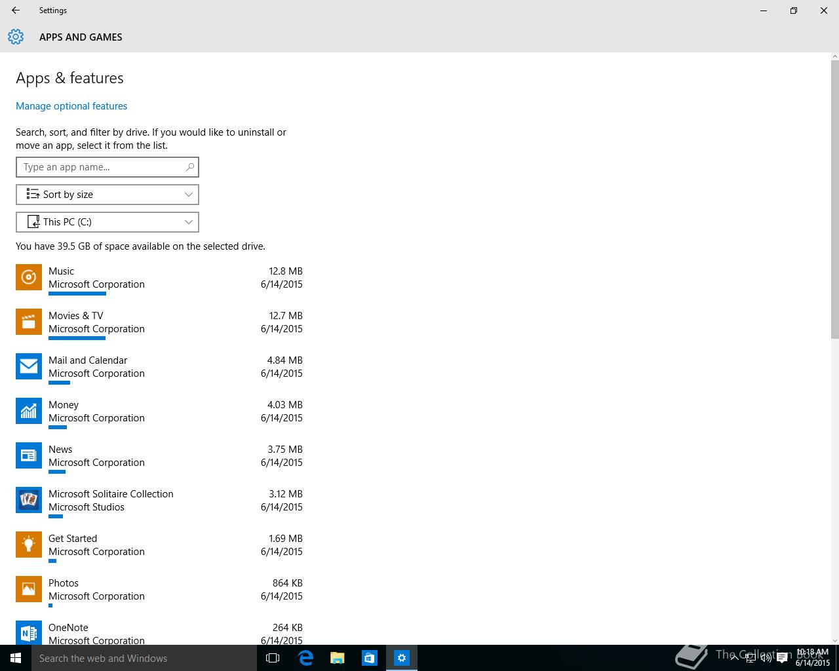839x671 pixels.
Task: Open File Explorer from the taskbar
Action: [x=337, y=658]
